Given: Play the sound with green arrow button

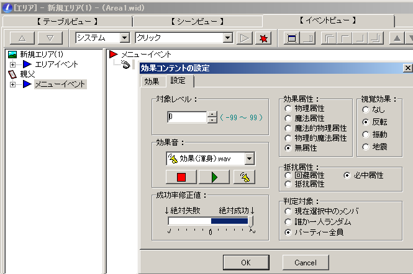Looking at the screenshot, I should (x=214, y=177).
